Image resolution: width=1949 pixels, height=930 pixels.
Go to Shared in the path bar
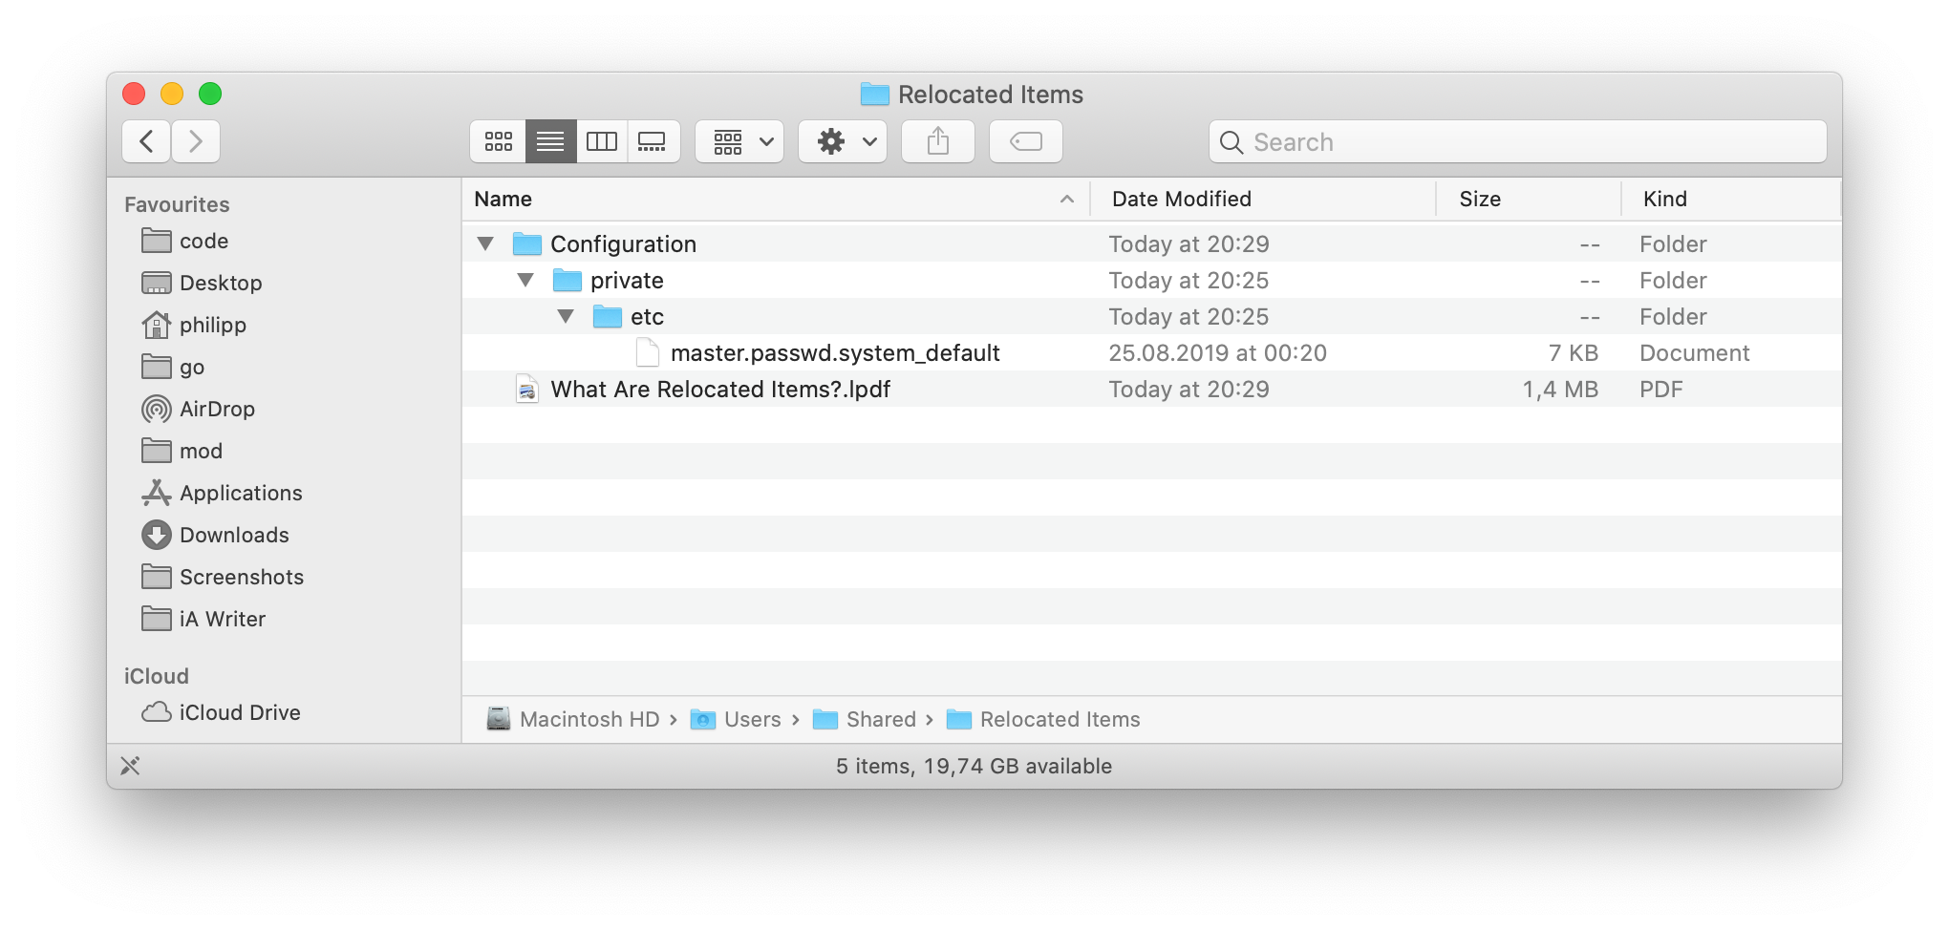coord(879,719)
